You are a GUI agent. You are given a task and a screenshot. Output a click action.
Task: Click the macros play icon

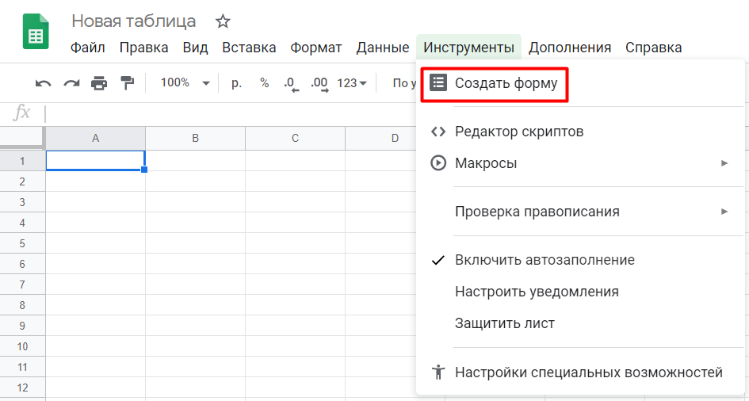click(438, 162)
